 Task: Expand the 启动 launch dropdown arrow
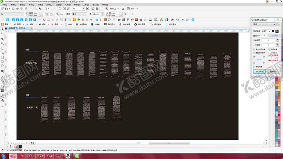(x=137, y=9)
